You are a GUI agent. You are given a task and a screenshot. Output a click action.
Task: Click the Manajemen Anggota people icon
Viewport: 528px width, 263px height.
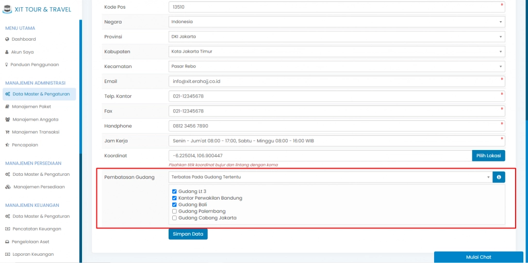tap(7, 120)
